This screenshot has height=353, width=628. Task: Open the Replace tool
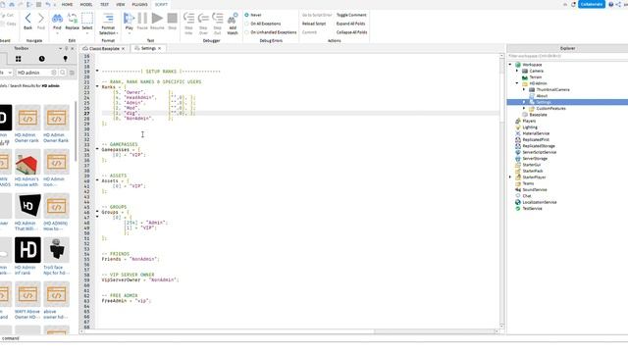(72, 19)
